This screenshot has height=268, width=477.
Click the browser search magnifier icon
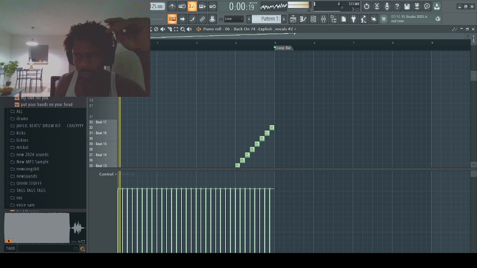[x=82, y=249]
